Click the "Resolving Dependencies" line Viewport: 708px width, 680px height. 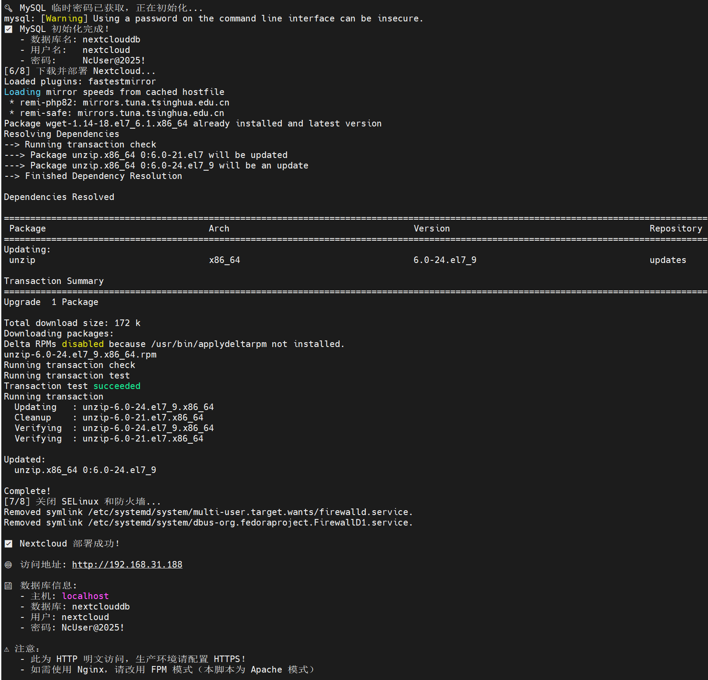(62, 134)
